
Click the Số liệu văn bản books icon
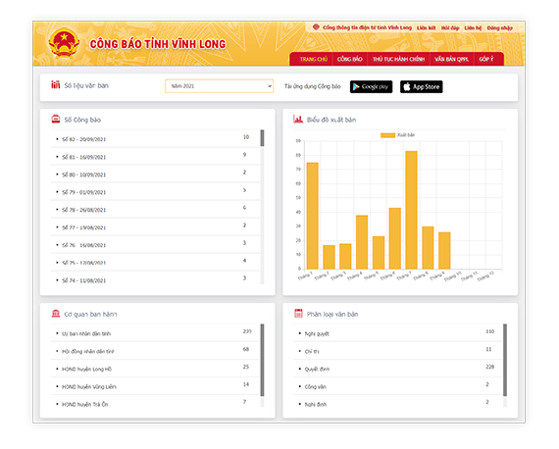(x=55, y=85)
